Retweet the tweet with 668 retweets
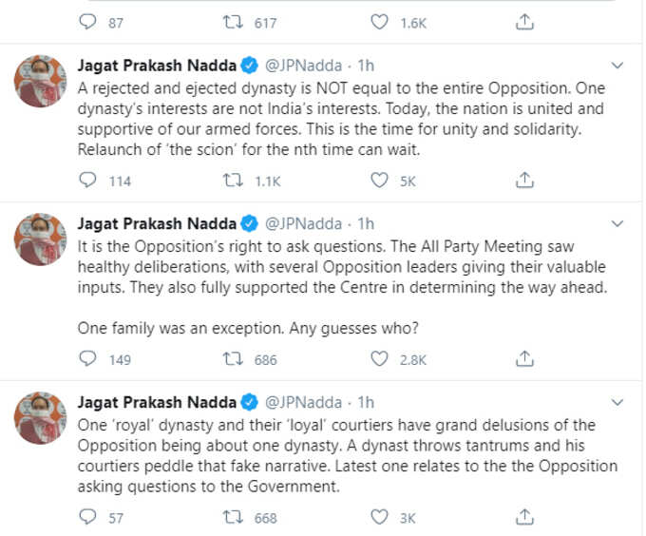Viewport: 646px width, 536px height. coord(233,517)
